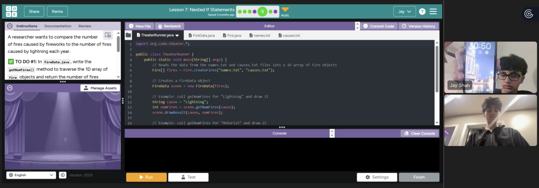Open the causes.txt tab
The image size is (539, 188).
pyautogui.click(x=289, y=35)
